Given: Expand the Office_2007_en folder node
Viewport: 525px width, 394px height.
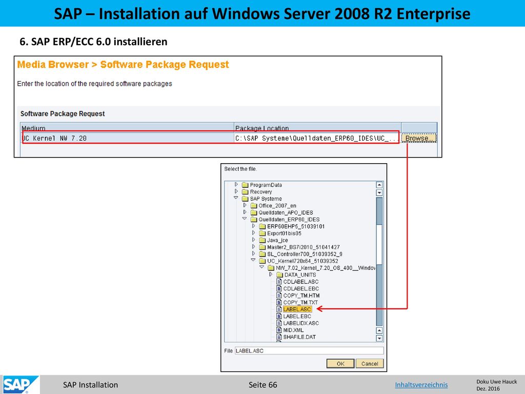Looking at the screenshot, I should point(245,205).
